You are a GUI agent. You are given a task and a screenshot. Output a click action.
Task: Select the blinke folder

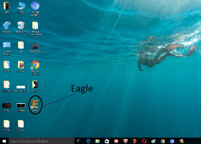(21, 126)
